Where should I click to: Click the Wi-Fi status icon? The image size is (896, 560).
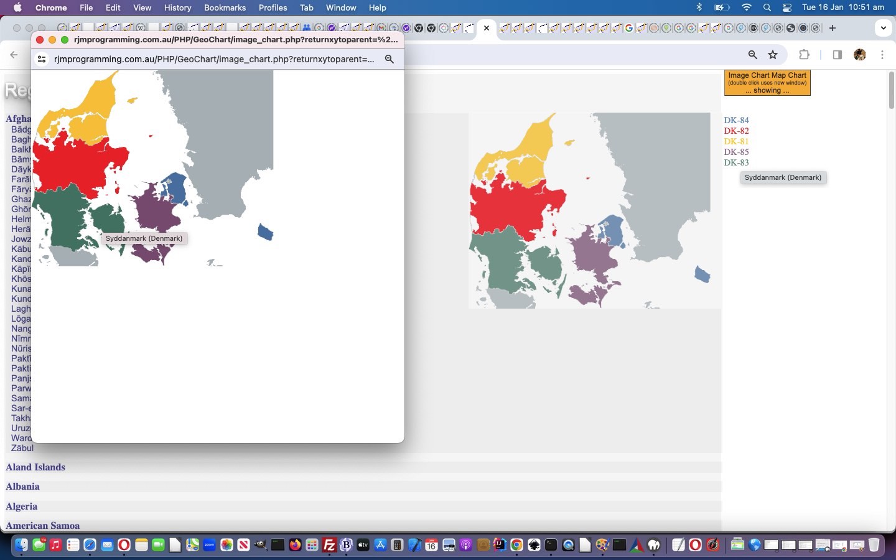(746, 7)
